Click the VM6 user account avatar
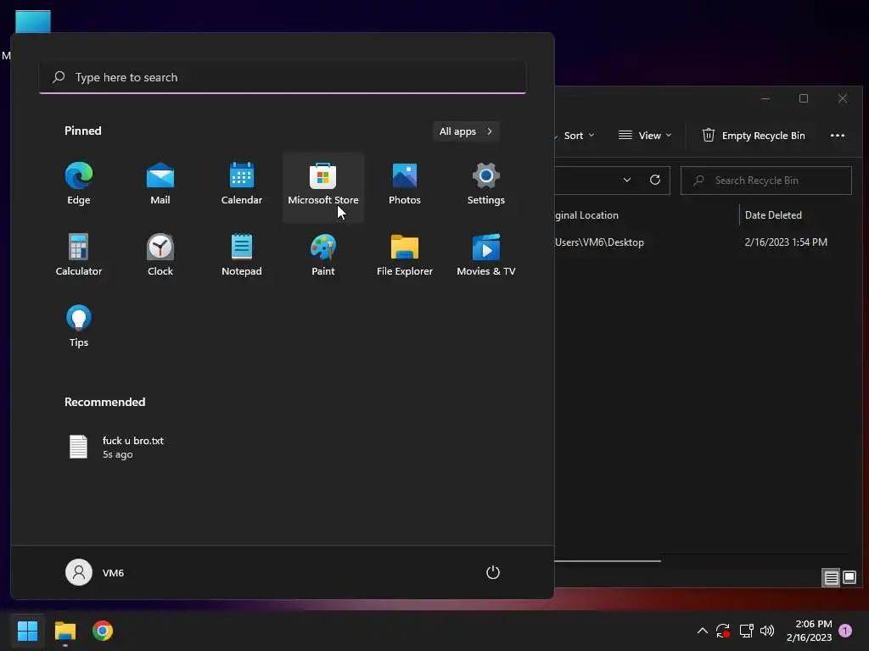 point(79,572)
